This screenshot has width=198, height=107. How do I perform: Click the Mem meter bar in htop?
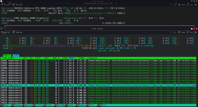click(50, 46)
